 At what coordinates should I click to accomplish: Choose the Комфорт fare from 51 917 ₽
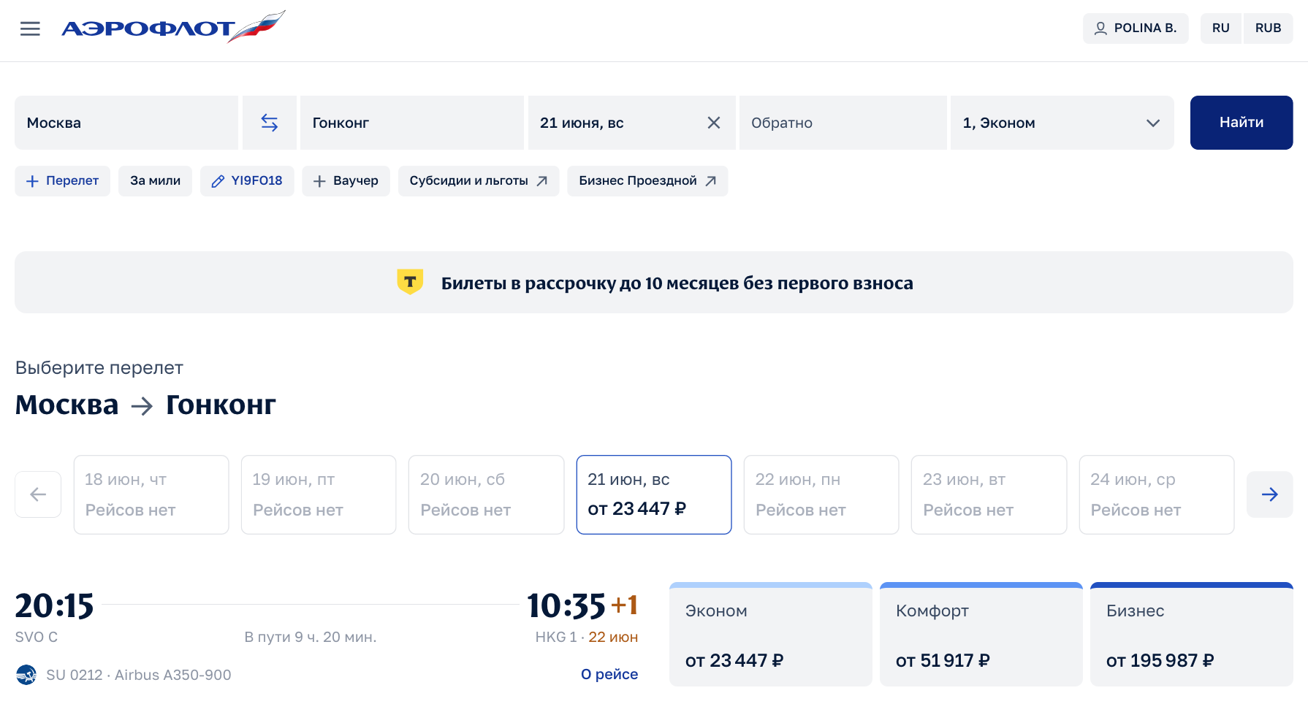(981, 634)
